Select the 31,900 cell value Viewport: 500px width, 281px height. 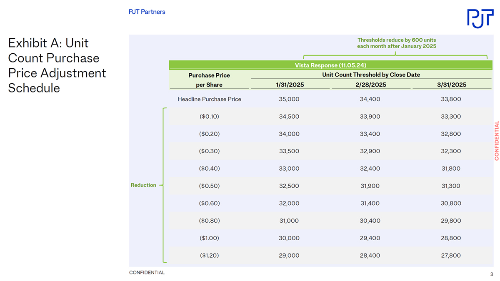370,186
